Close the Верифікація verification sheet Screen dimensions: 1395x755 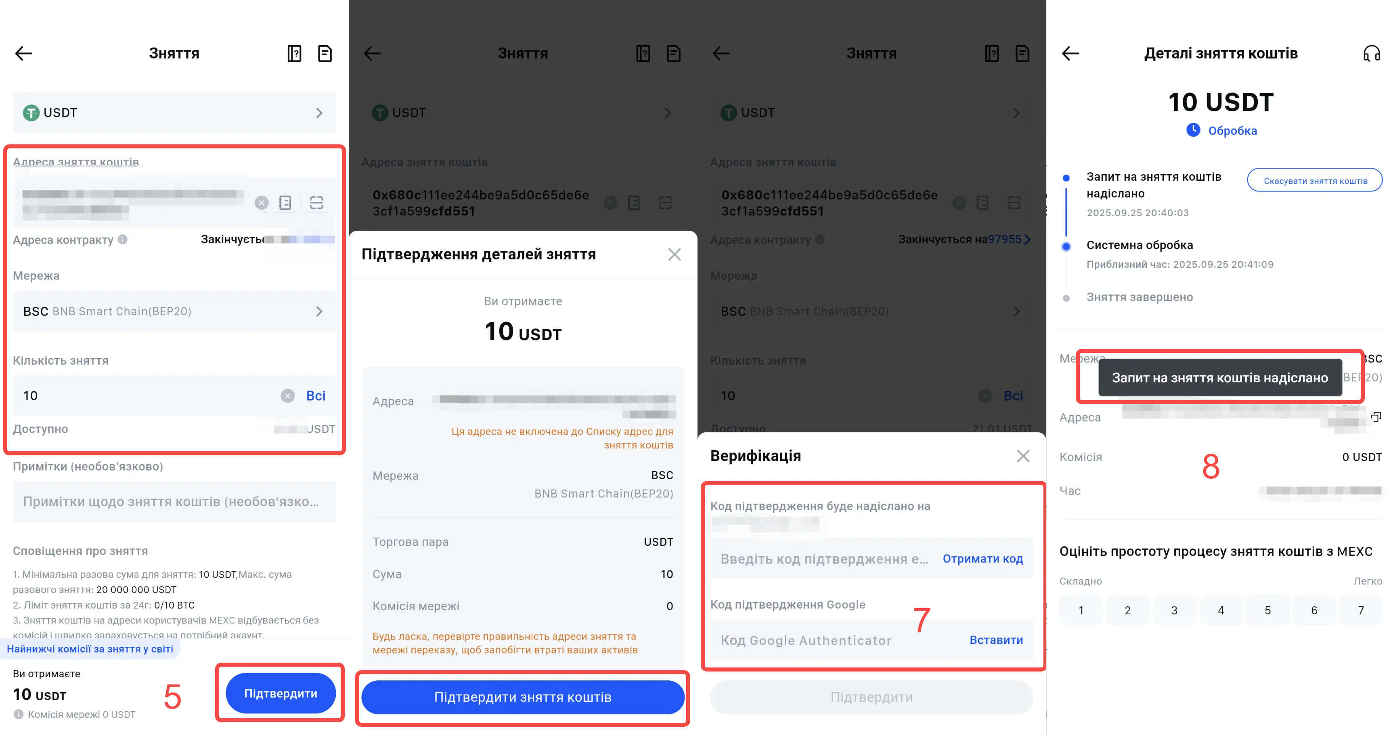[1023, 456]
